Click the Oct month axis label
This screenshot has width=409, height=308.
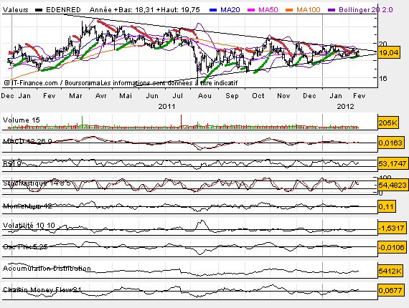(x=258, y=96)
